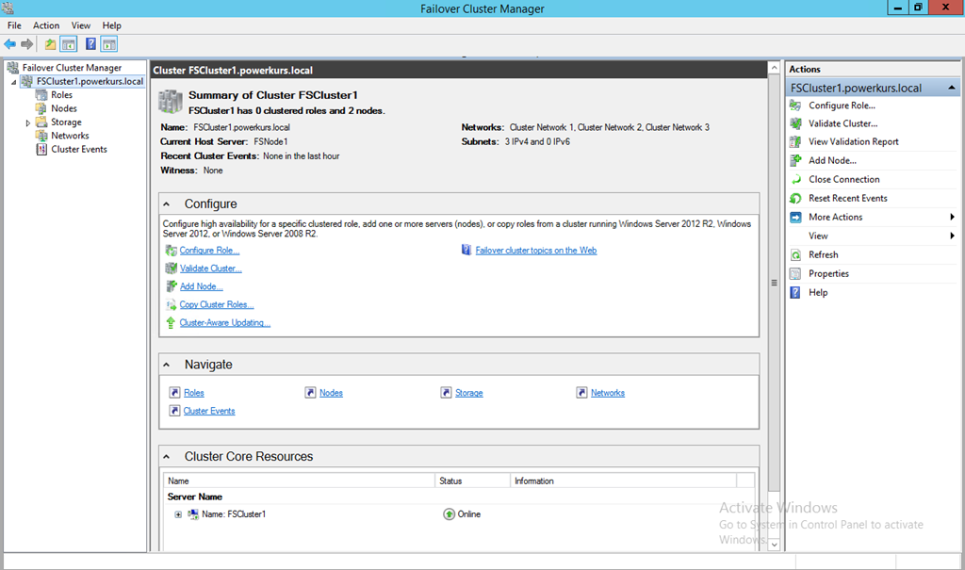The height and width of the screenshot is (570, 965).
Task: Open the File menu
Action: click(x=14, y=25)
